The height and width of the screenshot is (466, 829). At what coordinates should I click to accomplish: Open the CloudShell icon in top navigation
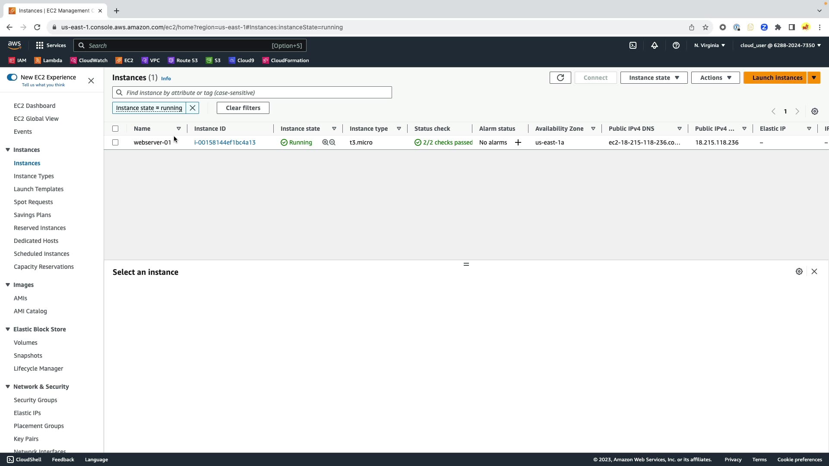coord(633,45)
